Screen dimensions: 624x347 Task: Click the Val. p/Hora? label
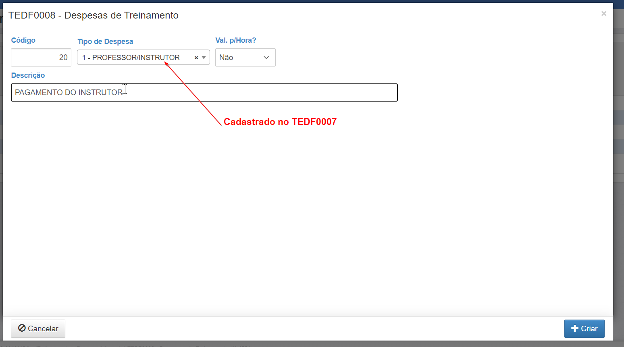click(x=236, y=40)
